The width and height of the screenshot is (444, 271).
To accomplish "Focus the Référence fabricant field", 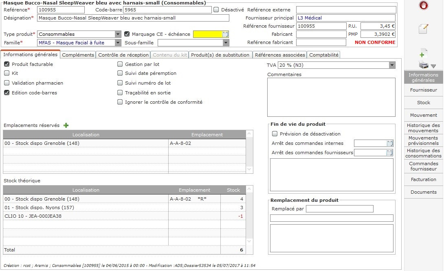I will [x=321, y=42].
